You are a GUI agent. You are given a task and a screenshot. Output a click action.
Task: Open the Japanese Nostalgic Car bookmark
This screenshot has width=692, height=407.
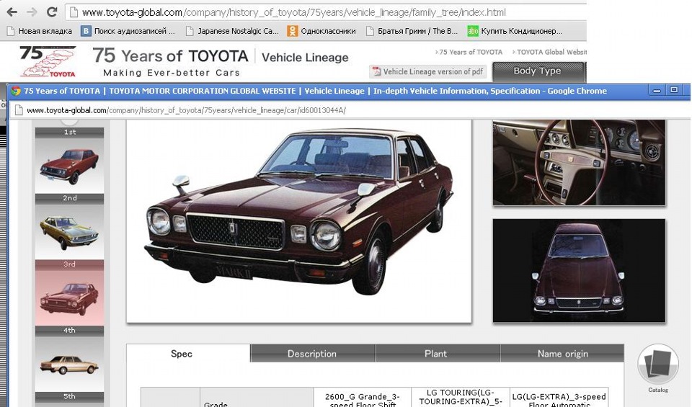(x=232, y=31)
